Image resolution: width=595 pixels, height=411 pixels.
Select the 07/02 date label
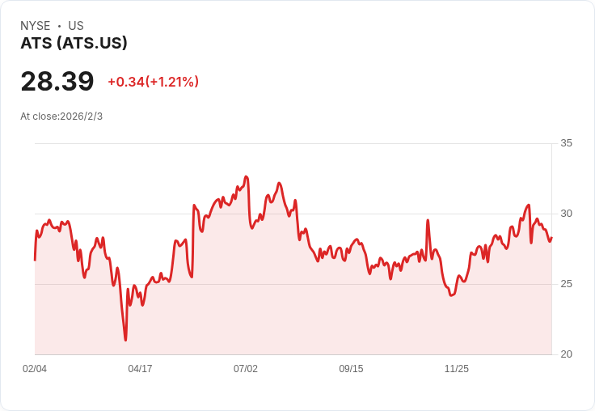[x=246, y=369]
